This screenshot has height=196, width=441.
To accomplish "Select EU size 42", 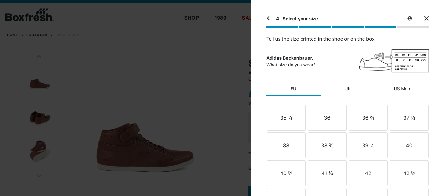I will click(368, 173).
